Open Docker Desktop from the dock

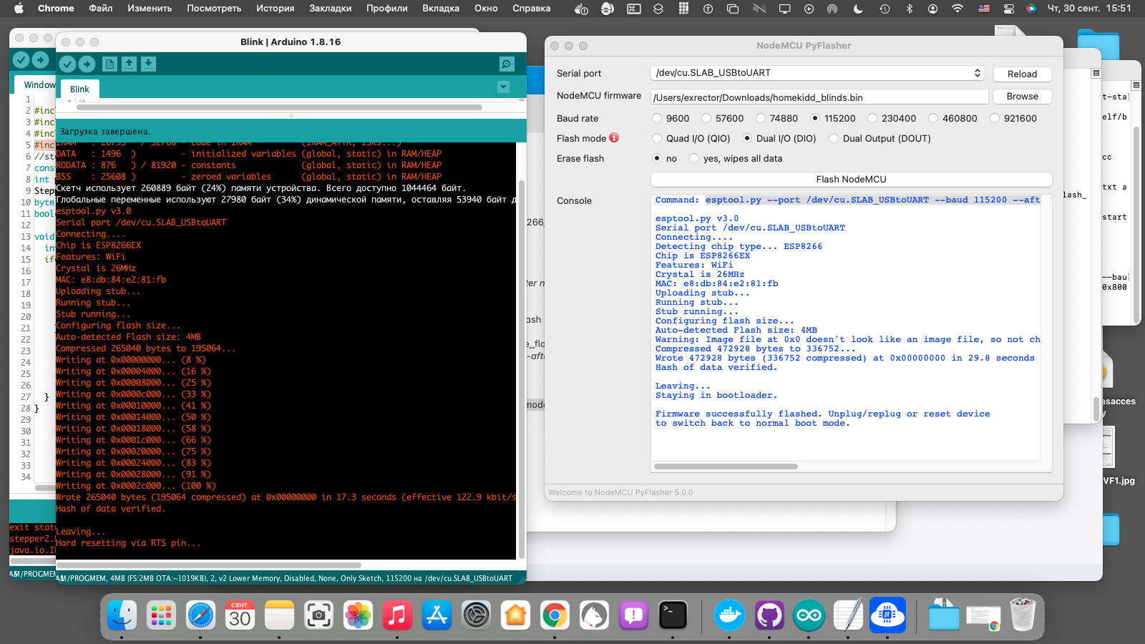pos(730,615)
